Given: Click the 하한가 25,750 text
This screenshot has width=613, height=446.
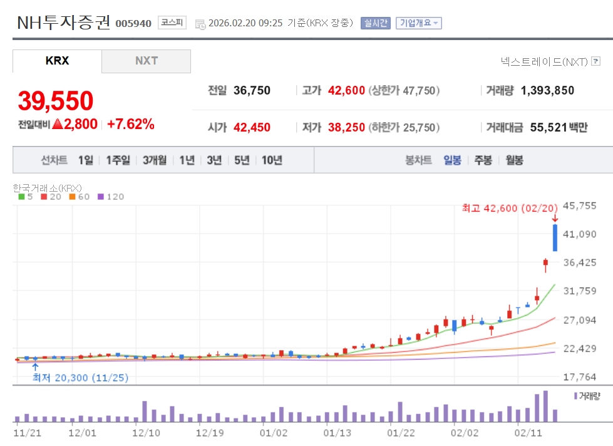Looking at the screenshot, I should [404, 127].
